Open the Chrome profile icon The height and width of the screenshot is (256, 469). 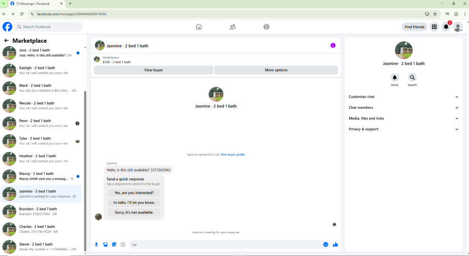456,14
